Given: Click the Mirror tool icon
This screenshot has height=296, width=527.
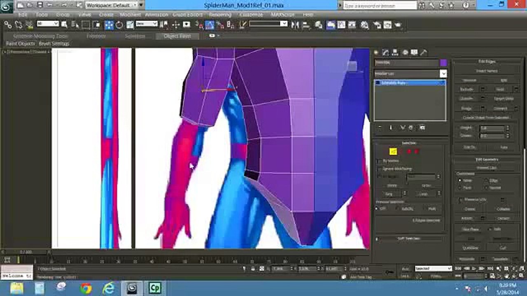Looking at the screenshot, I should point(295,25).
